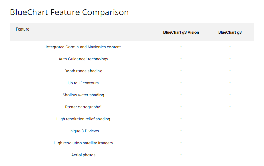Click the BlueChart Feature Comparison heading
The width and height of the screenshot is (264, 166).
(69, 13)
